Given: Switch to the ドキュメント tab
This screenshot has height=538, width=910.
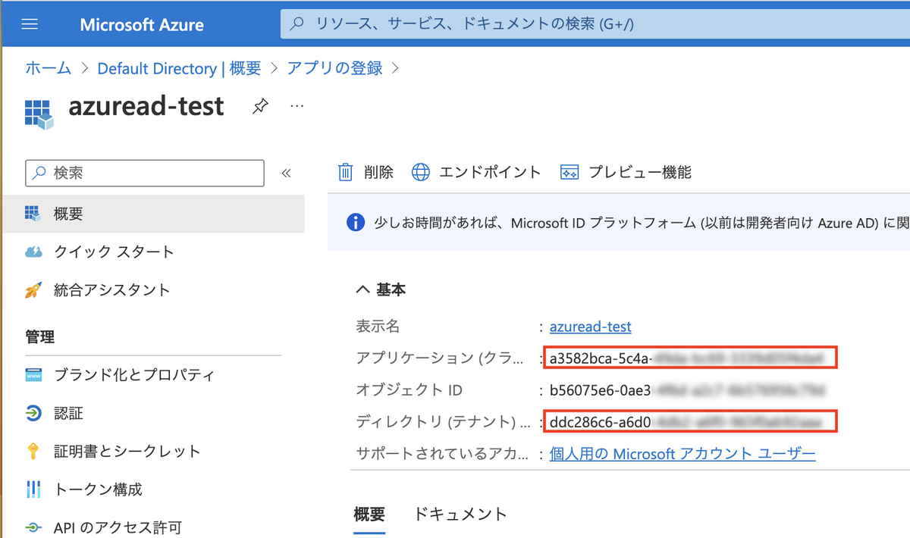Looking at the screenshot, I should click(x=460, y=514).
